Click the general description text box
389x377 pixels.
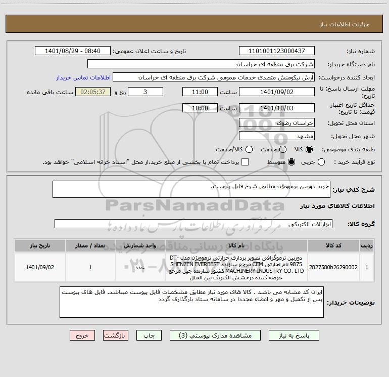click(191, 189)
